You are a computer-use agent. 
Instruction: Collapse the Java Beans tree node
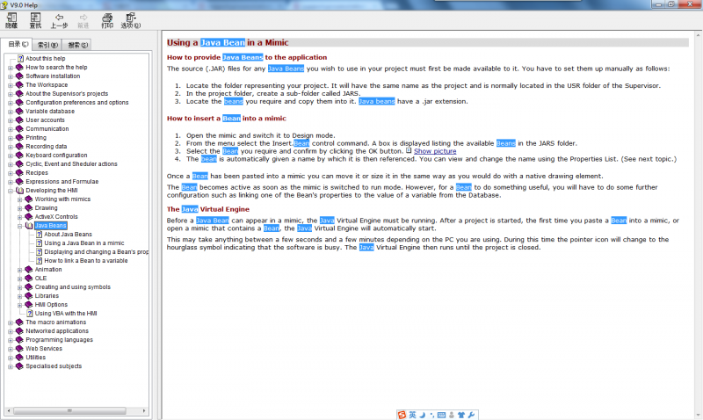tap(19, 226)
